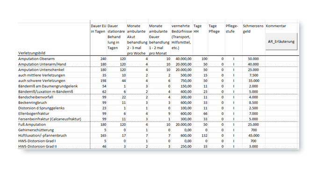315x170 pixels.
Task: Click the Dauer EU in Tagen header
Action: (x=99, y=28)
